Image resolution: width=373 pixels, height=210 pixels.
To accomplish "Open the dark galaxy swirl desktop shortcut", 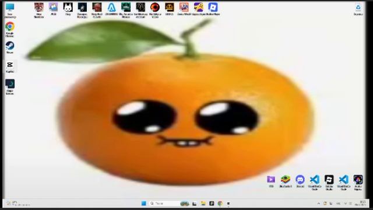I will 82,10.
